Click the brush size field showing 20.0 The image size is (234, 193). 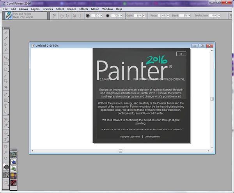(96, 16)
